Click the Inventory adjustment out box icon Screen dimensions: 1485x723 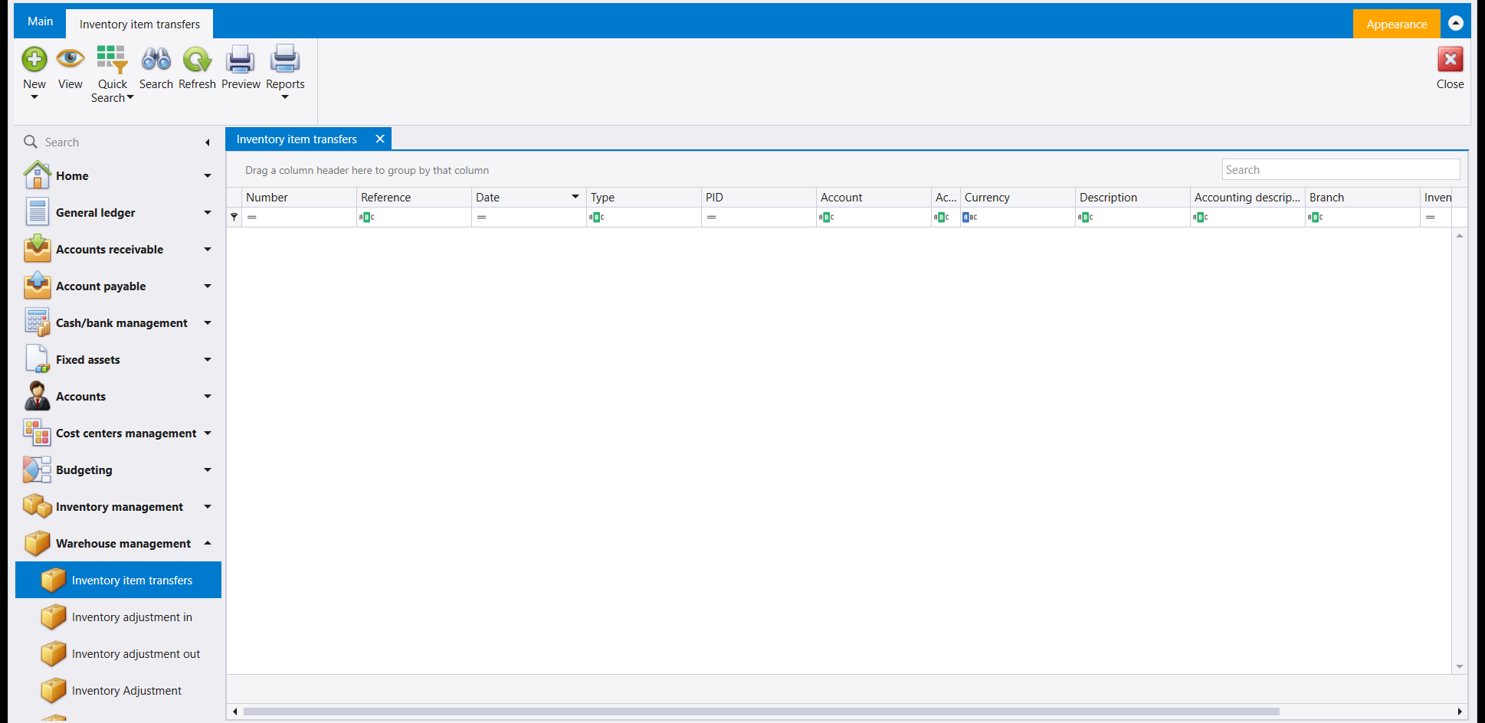pos(53,653)
